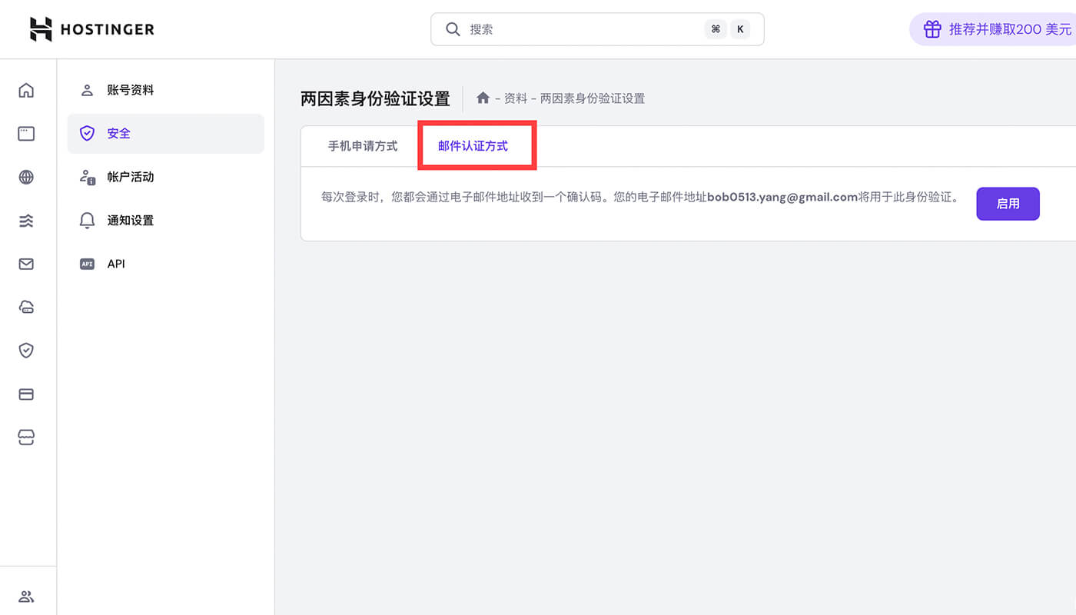Open the wavy layers icon in rail
This screenshot has height=615, width=1076.
26,221
